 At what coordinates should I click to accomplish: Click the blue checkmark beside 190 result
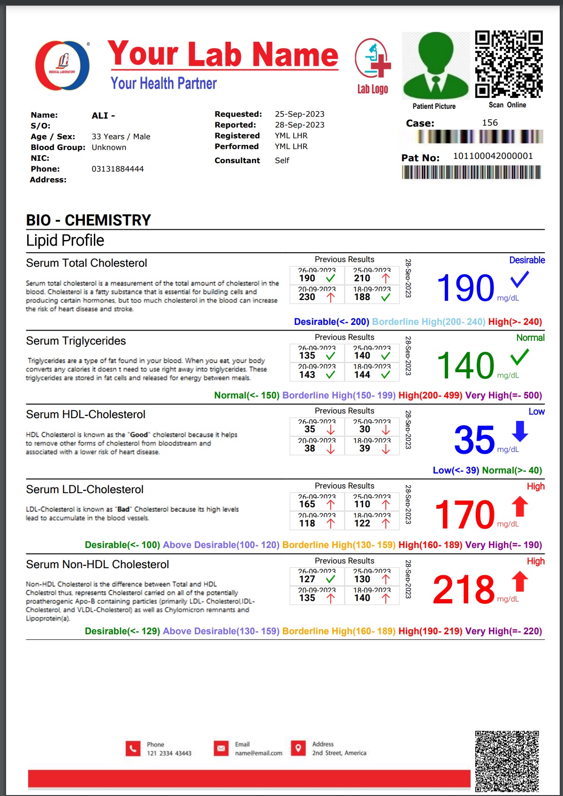pos(519,280)
